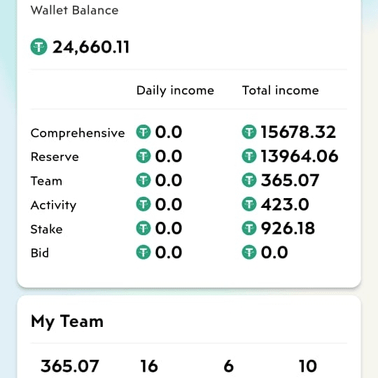
Task: Select the Wallet Balance label
Action: pyautogui.click(x=74, y=10)
